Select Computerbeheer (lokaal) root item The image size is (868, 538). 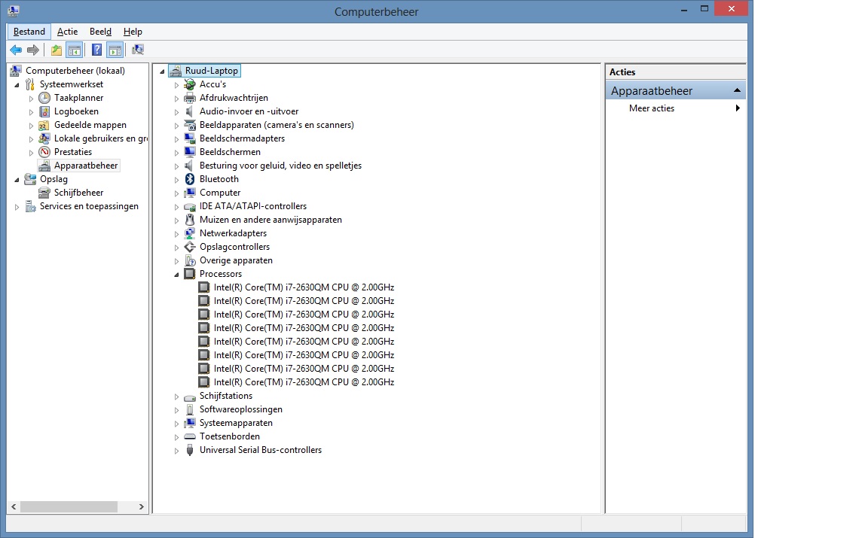click(75, 71)
